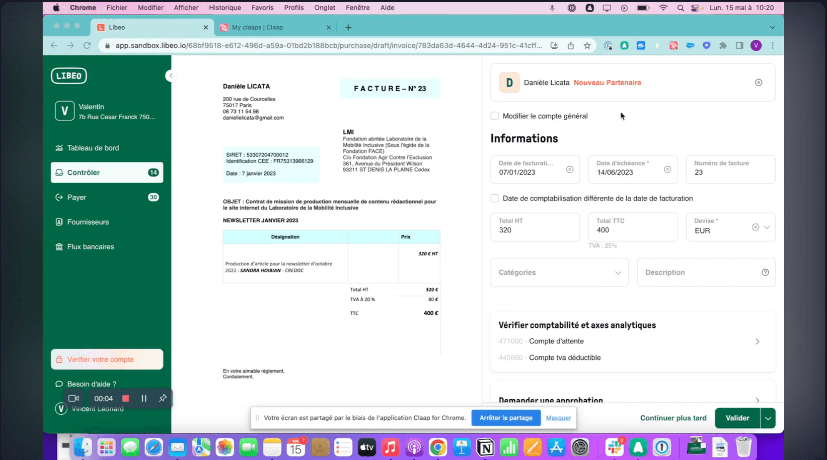Open the Historique menu
The image size is (827, 460).
225,7
